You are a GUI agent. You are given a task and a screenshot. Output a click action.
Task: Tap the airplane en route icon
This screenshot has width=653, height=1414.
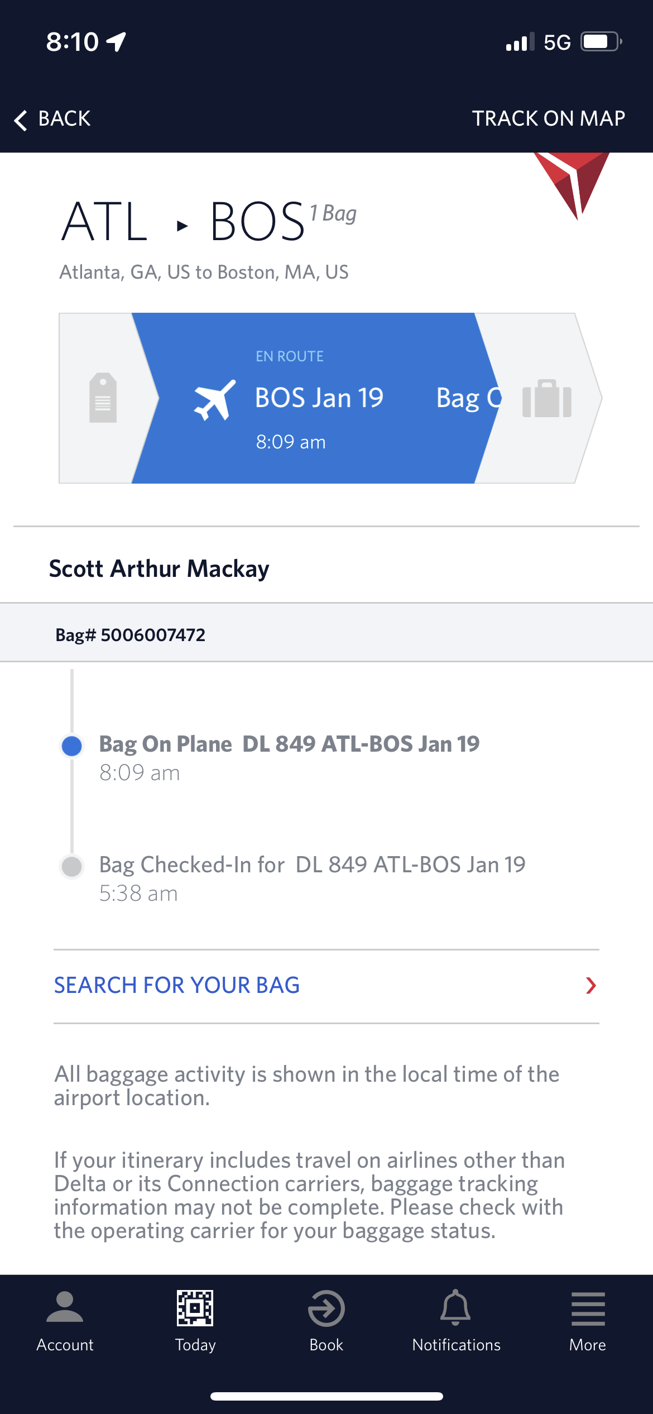coord(214,399)
